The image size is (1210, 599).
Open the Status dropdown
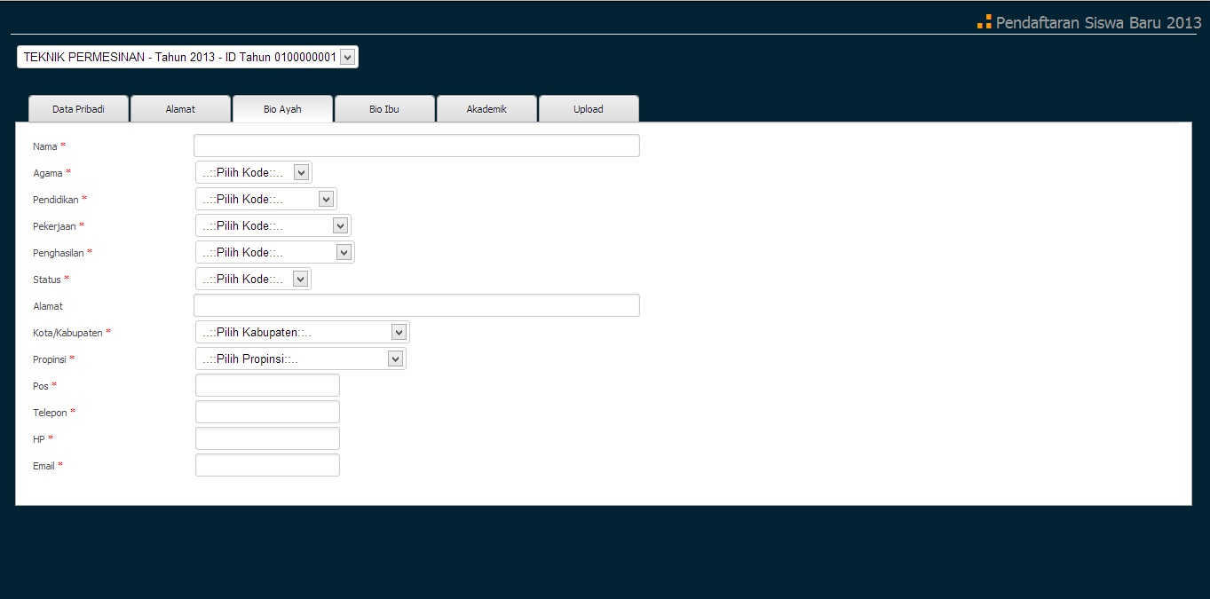pos(254,279)
